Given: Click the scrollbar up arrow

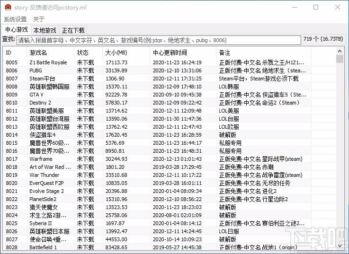Looking at the screenshot, I should coord(340,52).
